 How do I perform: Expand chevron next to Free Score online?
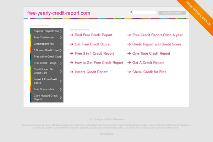click(61, 89)
